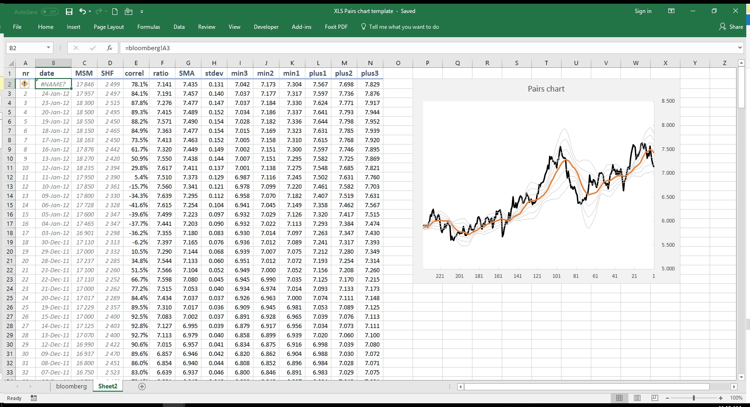The height and width of the screenshot is (407, 750).
Task: Click the macro recording icon in status bar
Action: pos(34,398)
